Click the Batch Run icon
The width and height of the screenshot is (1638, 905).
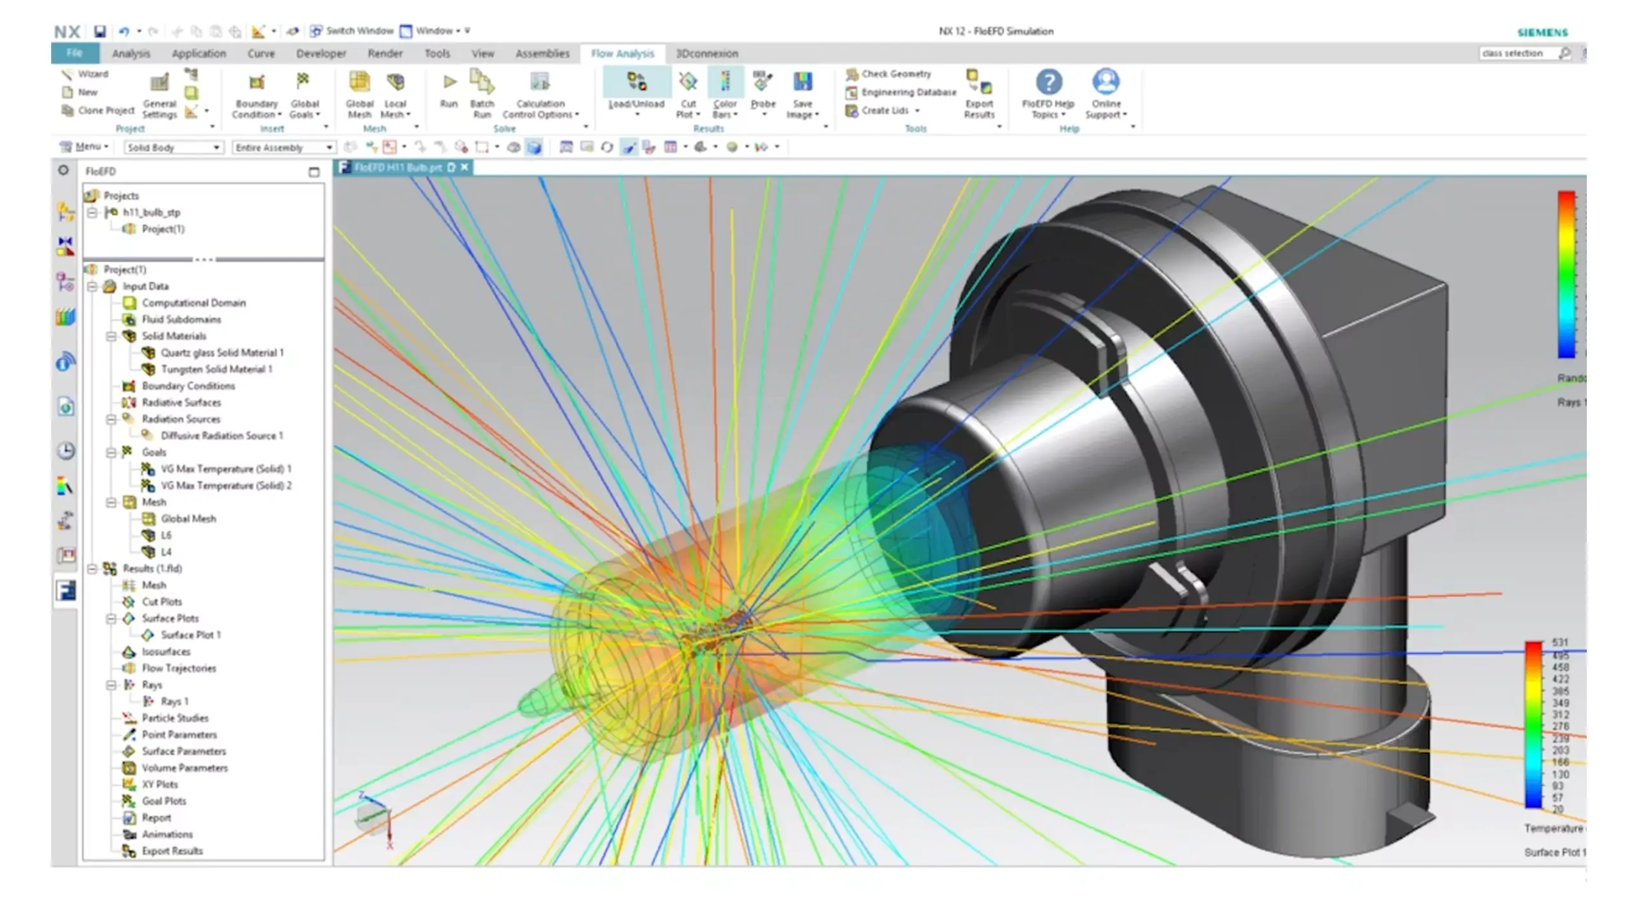[x=482, y=82]
